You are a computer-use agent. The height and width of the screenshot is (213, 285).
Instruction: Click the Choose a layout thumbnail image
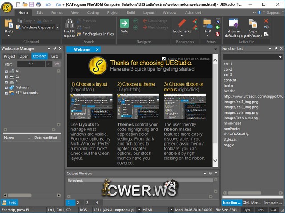(x=91, y=106)
